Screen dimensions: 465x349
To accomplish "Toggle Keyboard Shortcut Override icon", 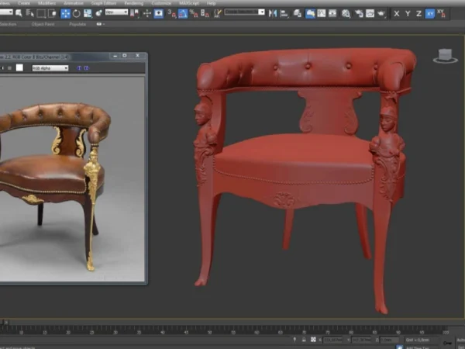I will [159, 13].
